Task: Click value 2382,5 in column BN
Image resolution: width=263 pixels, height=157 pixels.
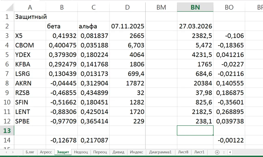Action: pyautogui.click(x=195, y=36)
